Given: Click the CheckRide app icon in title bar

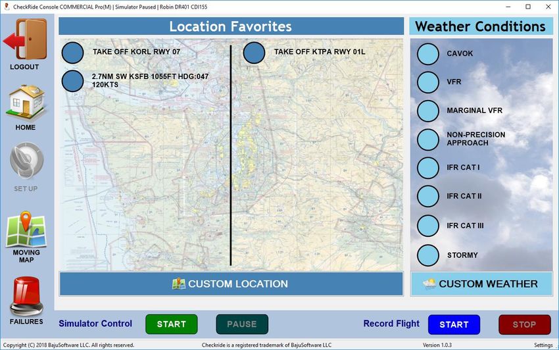Looking at the screenshot, I should pos(7,7).
